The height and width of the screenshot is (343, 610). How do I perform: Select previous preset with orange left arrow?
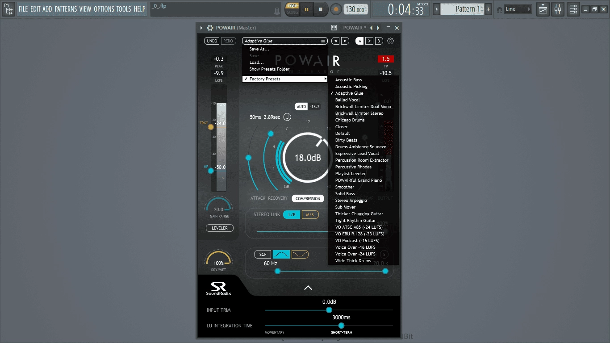372,28
